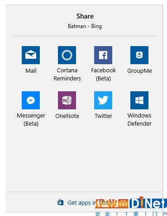Click the Store bag icon
This screenshot has width=167, height=216.
[61, 202]
